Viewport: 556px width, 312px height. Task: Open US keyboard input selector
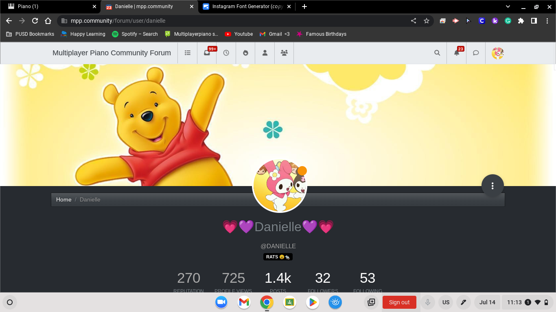click(446, 302)
